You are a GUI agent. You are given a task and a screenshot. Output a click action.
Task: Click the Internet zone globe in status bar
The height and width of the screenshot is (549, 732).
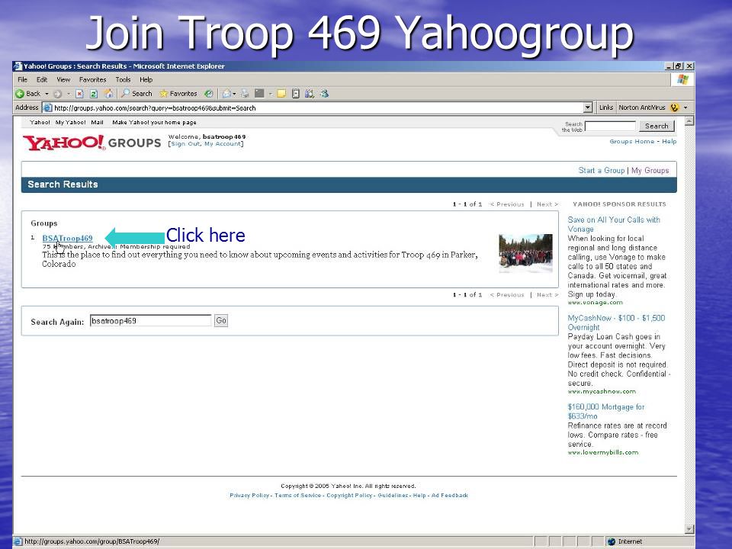612,541
